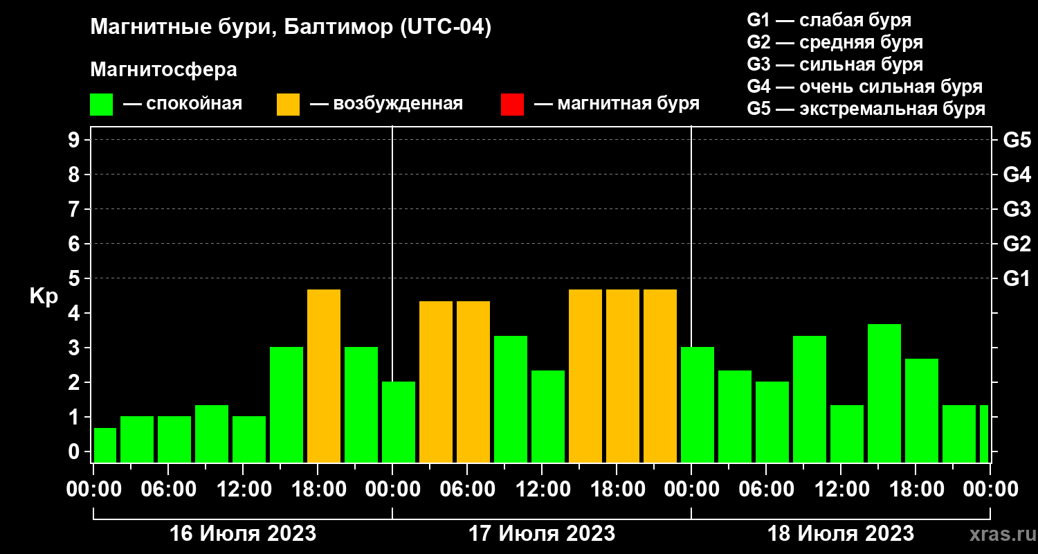This screenshot has height=554, width=1038.
Task: Select the title 'Магнитные бури, Балтимор (UTC-04)'
Action: [x=291, y=28]
